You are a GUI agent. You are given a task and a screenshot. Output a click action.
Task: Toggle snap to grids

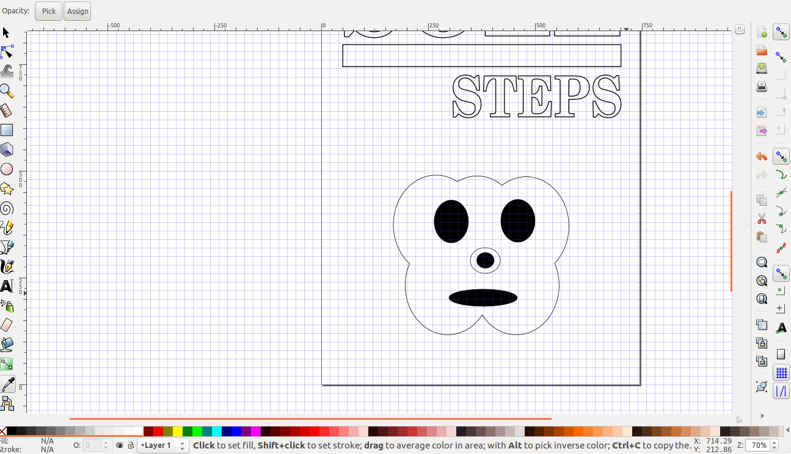tap(781, 373)
